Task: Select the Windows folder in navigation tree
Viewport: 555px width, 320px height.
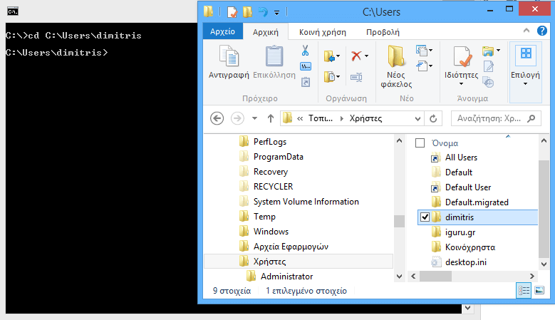Action: point(271,232)
